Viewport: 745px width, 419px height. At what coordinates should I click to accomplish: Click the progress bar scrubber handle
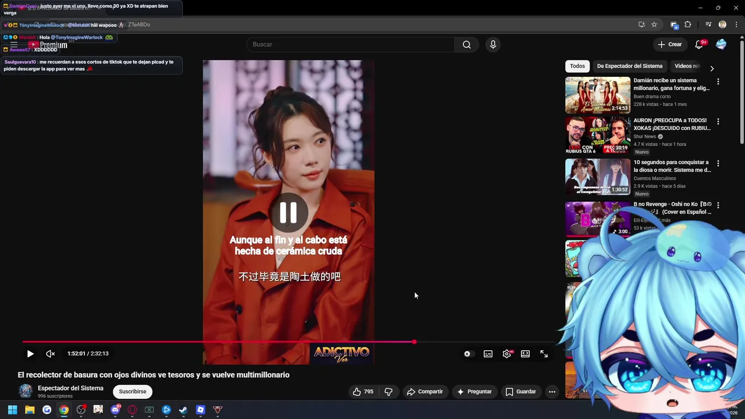coord(414,342)
